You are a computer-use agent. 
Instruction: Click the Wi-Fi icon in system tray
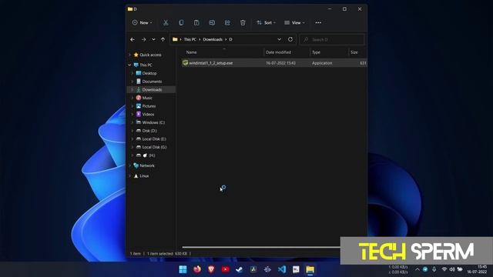tap(444, 269)
